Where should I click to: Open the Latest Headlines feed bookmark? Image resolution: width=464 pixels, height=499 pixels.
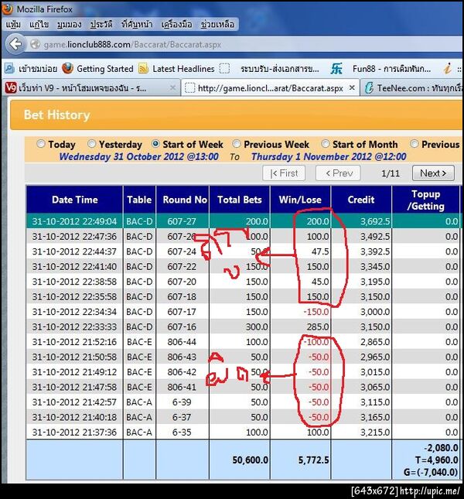coord(176,69)
